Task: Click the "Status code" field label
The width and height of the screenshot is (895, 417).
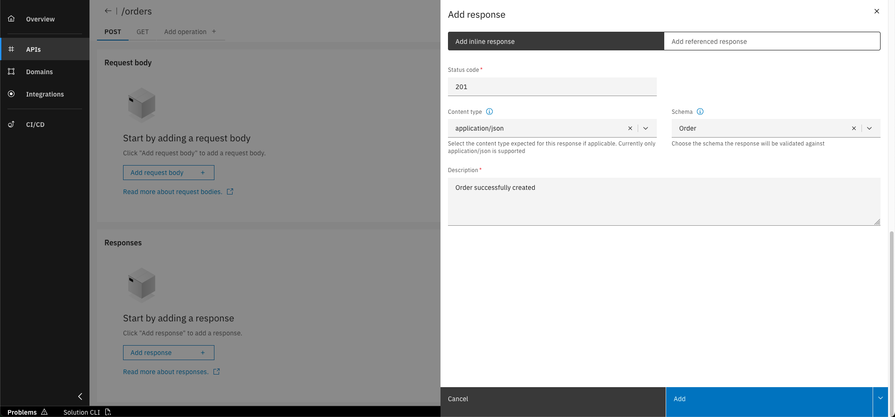Action: pos(463,70)
